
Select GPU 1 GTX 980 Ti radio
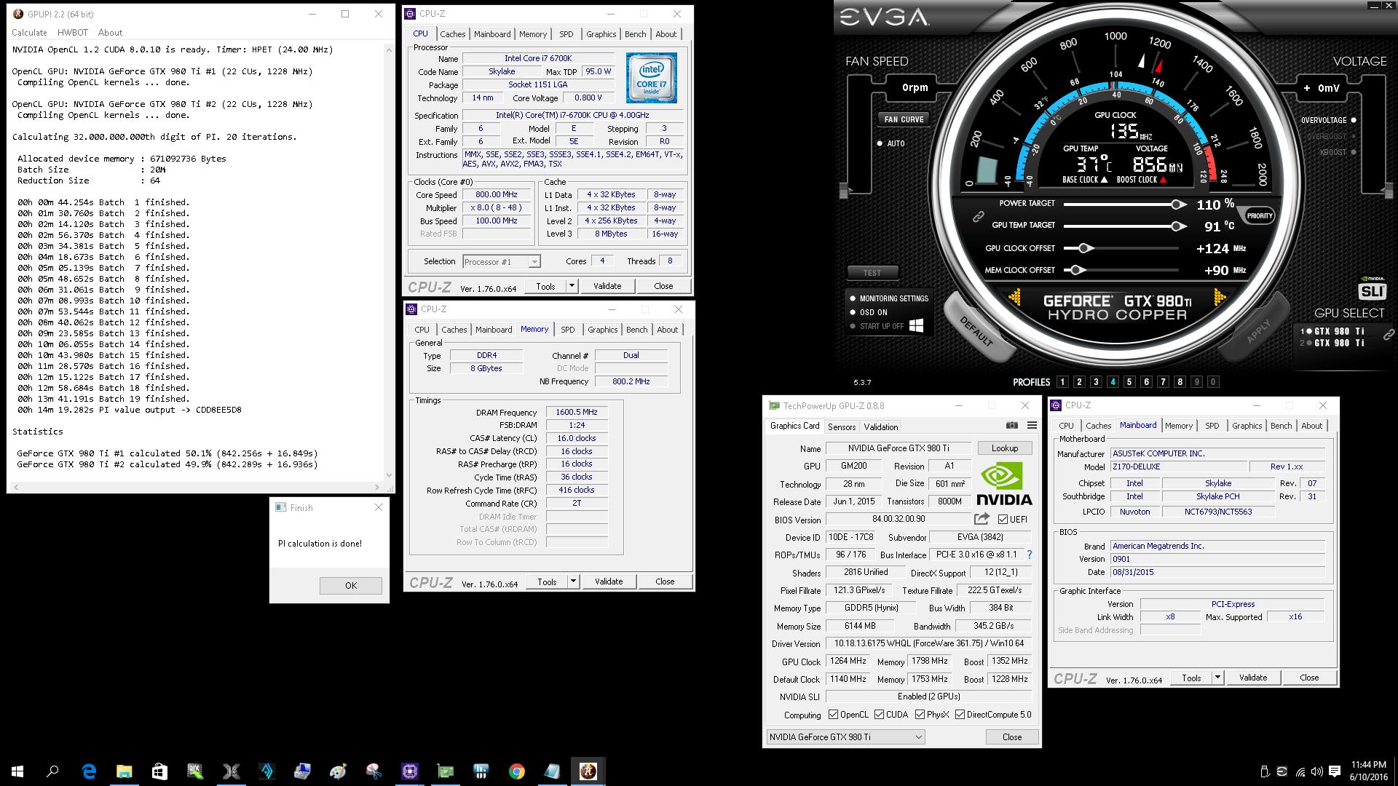coord(1308,331)
